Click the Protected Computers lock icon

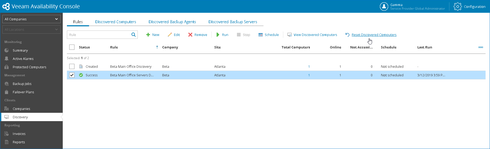coord(7,67)
